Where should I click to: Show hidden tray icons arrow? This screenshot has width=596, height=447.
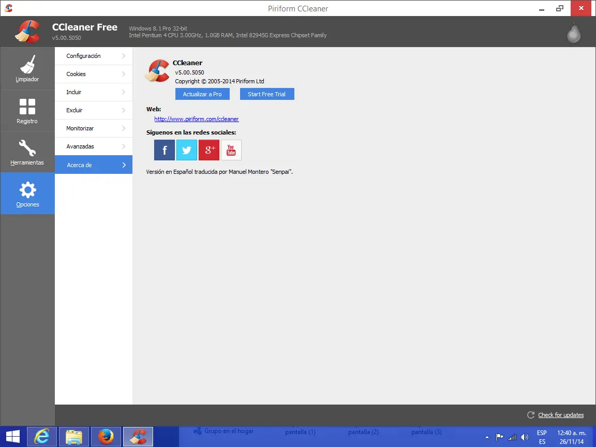(487, 437)
